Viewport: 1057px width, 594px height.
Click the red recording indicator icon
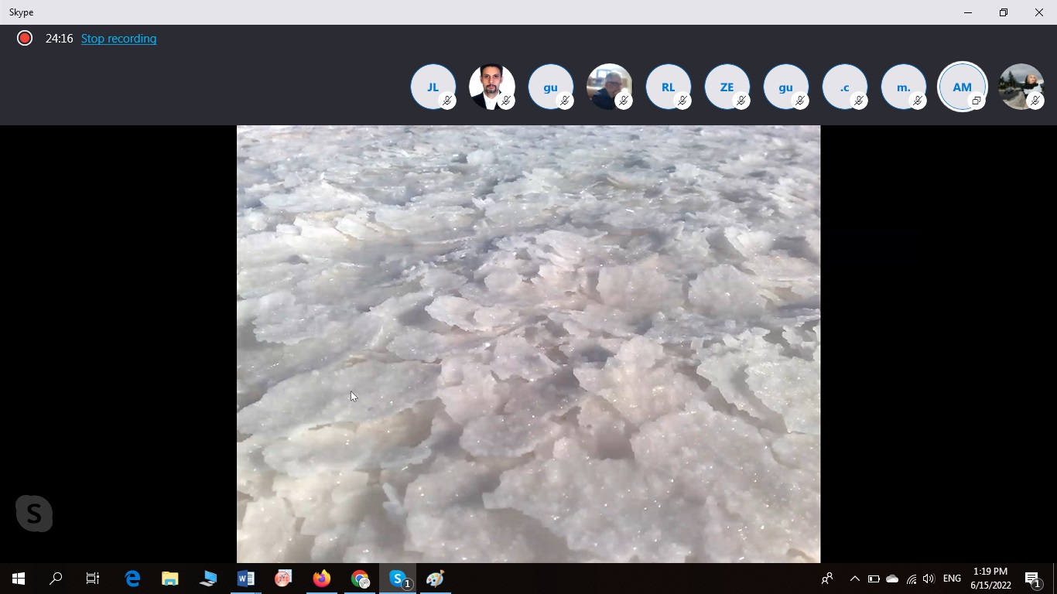[25, 38]
